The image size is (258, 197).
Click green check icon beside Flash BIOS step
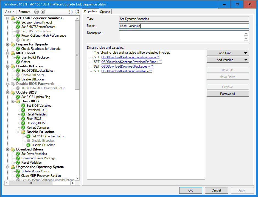point(23,119)
